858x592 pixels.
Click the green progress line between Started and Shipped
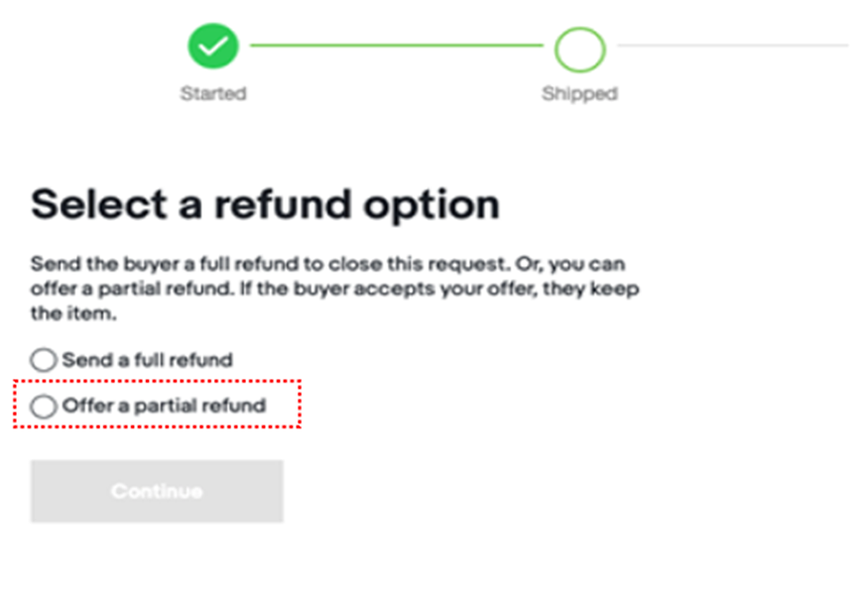coord(397,46)
